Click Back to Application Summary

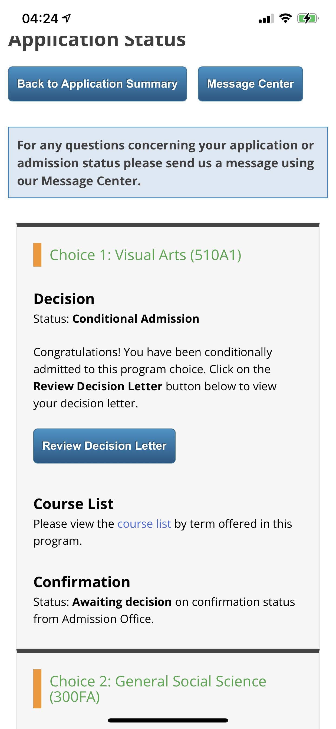pos(97,84)
